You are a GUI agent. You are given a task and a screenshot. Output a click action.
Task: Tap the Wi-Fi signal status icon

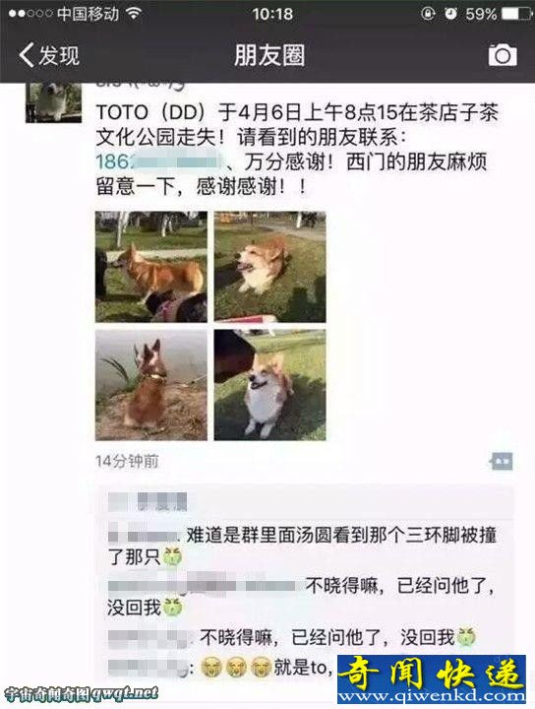[133, 14]
